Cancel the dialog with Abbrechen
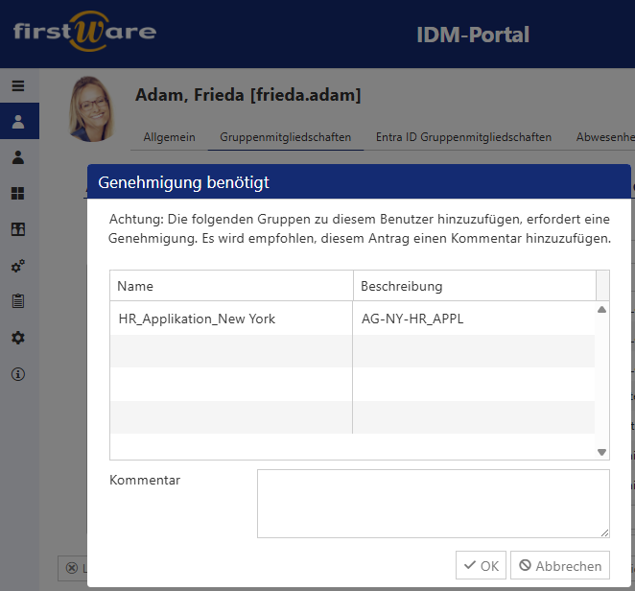This screenshot has width=635, height=591. (560, 565)
